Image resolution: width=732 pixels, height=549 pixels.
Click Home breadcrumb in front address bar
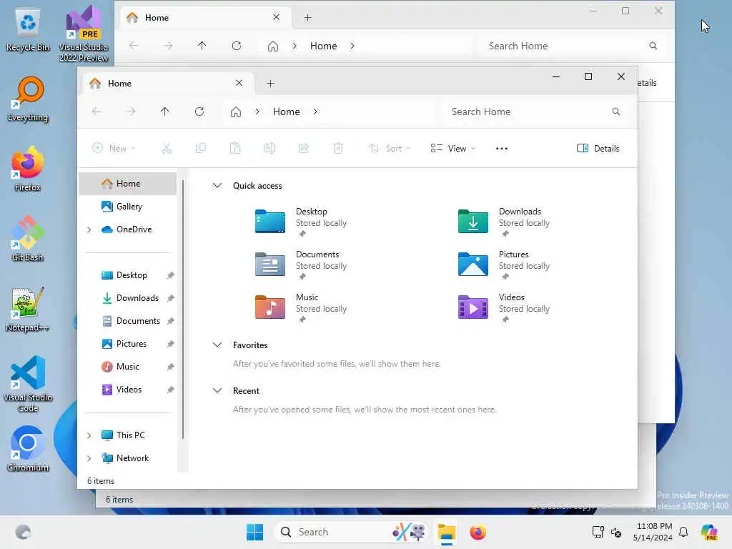[x=286, y=112]
